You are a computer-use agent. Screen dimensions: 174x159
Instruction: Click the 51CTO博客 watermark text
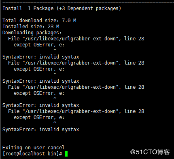coord(150,152)
